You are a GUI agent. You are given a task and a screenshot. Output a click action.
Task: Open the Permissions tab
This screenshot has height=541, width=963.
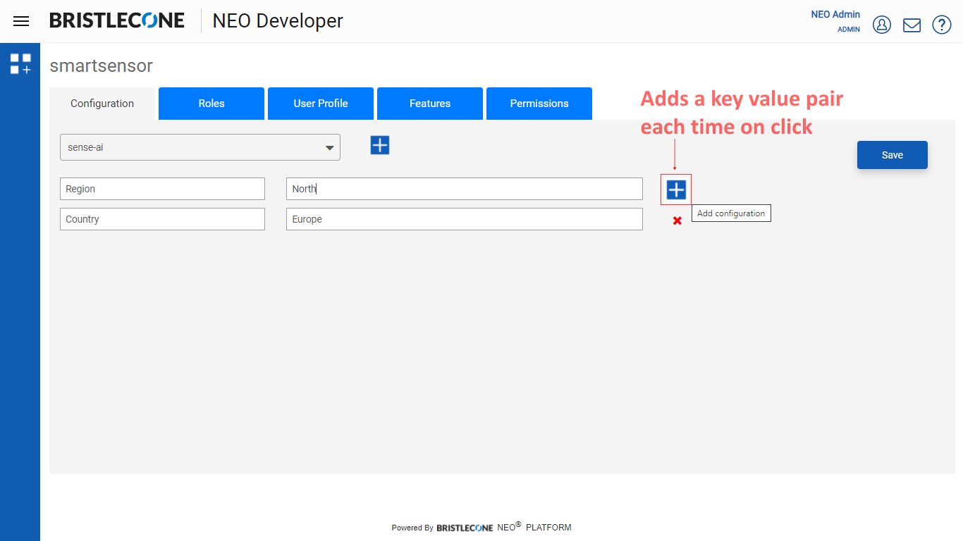[x=539, y=104]
